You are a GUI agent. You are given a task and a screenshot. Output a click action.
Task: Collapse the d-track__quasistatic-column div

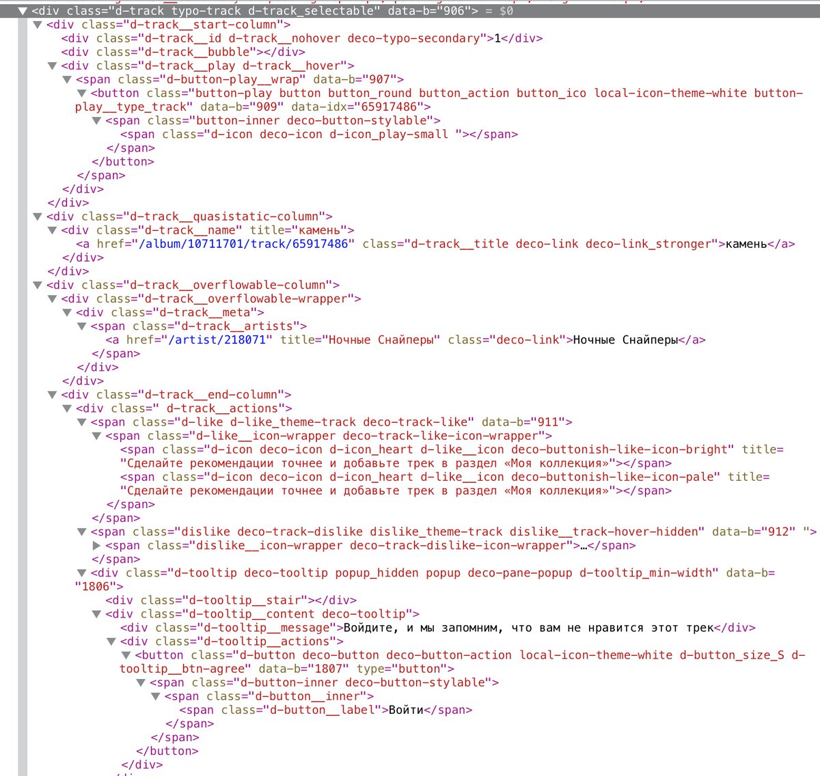coord(38,217)
